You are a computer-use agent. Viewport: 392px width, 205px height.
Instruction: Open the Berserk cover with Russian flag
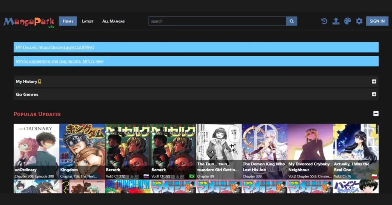[127, 151]
